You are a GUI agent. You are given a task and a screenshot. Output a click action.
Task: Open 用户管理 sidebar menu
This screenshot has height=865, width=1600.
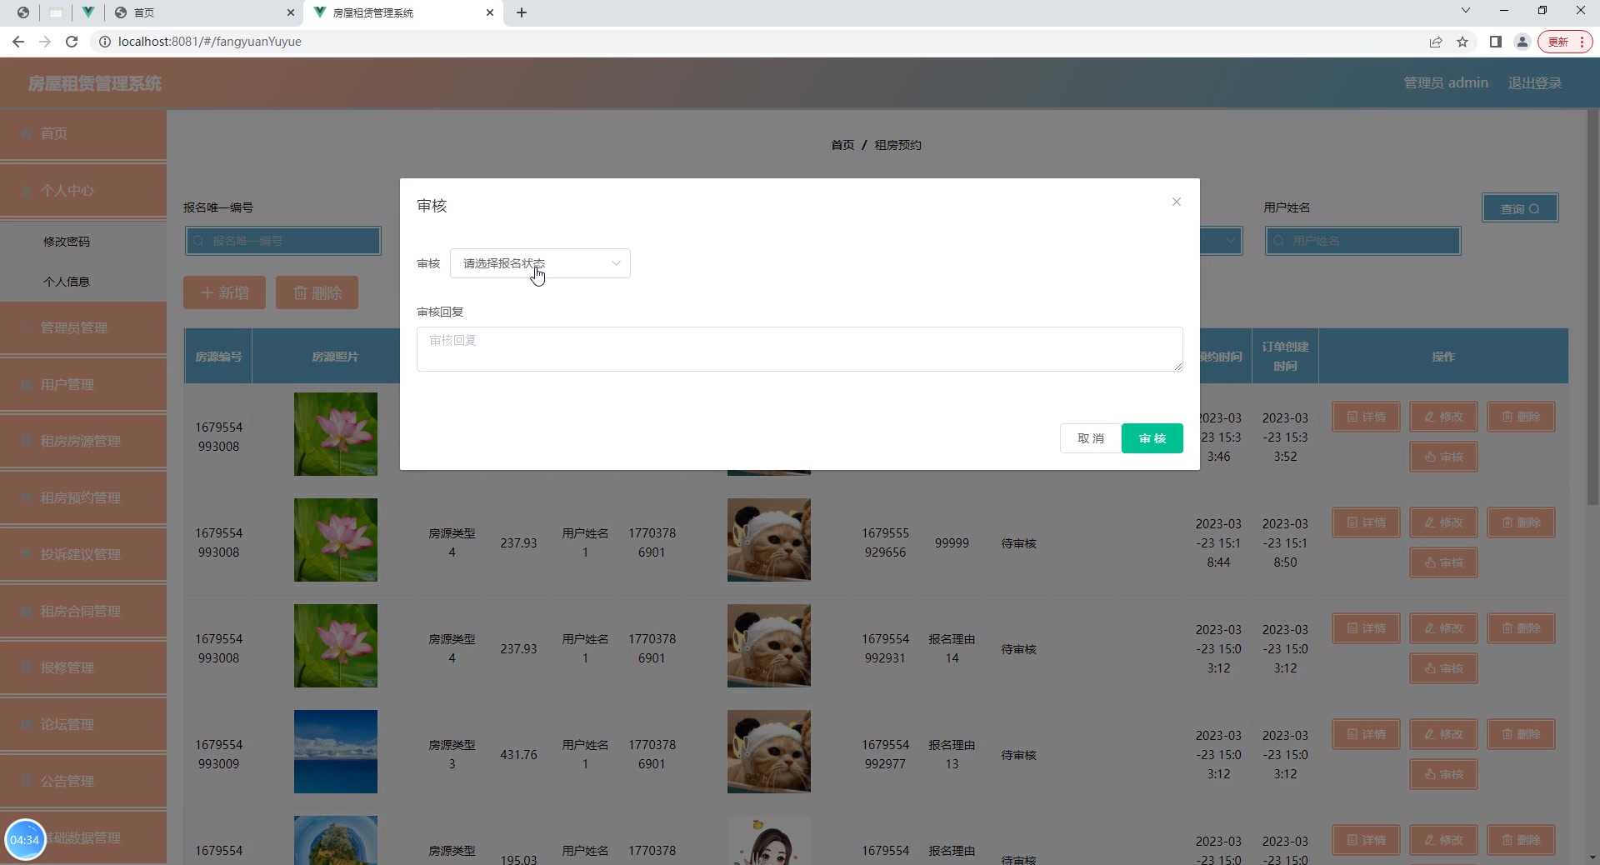pos(83,385)
